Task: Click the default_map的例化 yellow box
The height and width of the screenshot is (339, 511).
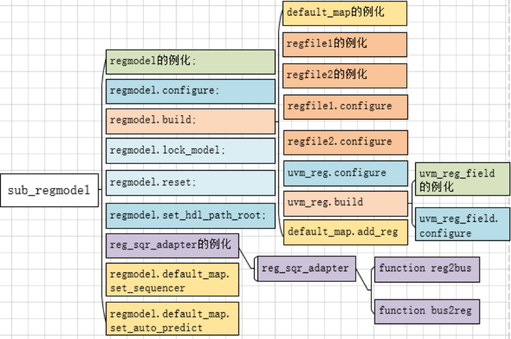Action: tap(345, 13)
